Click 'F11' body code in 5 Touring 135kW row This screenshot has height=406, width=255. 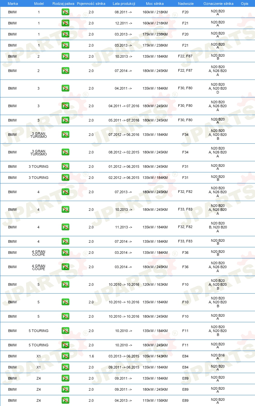tap(185, 330)
